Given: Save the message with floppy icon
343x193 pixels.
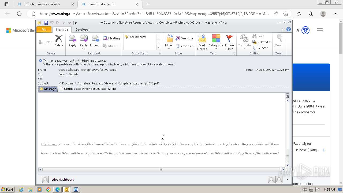Looking at the screenshot, I should pos(46,23).
